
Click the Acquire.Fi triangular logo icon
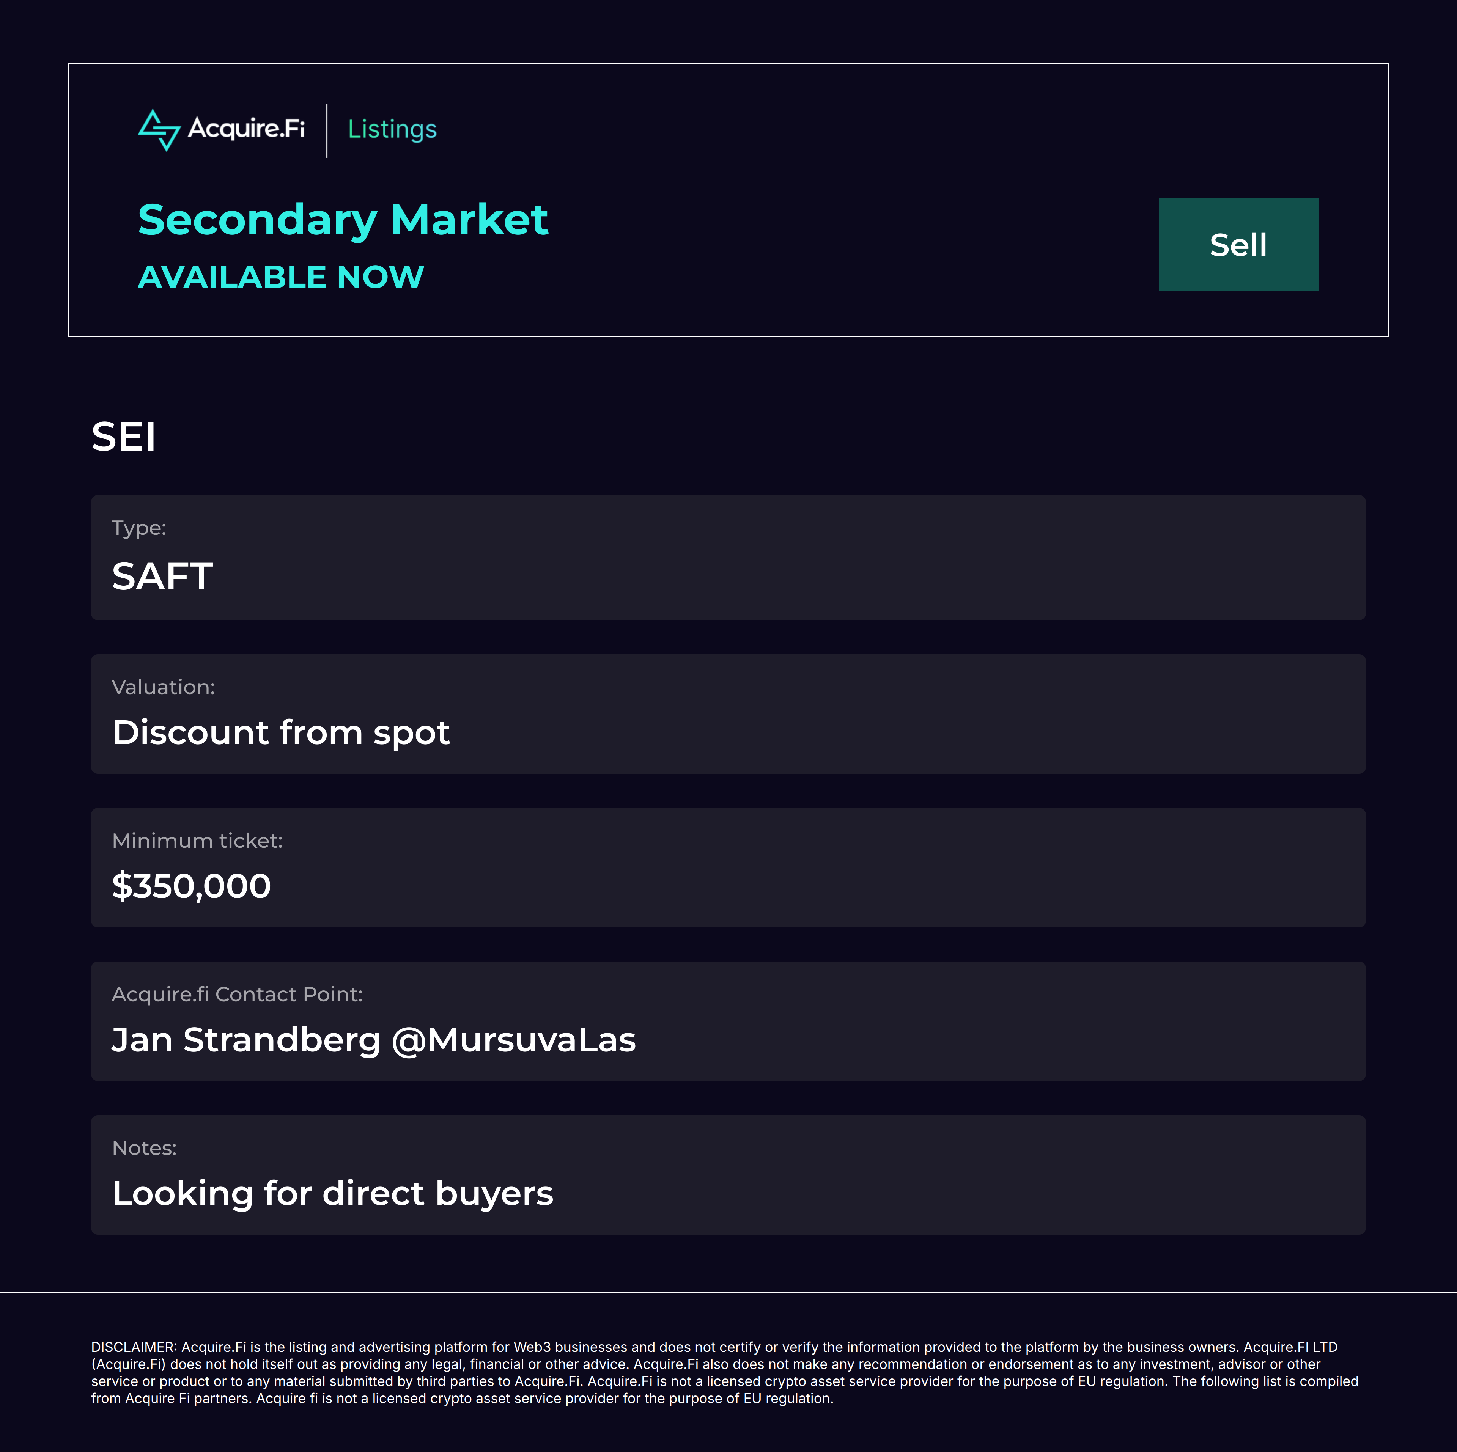click(159, 130)
